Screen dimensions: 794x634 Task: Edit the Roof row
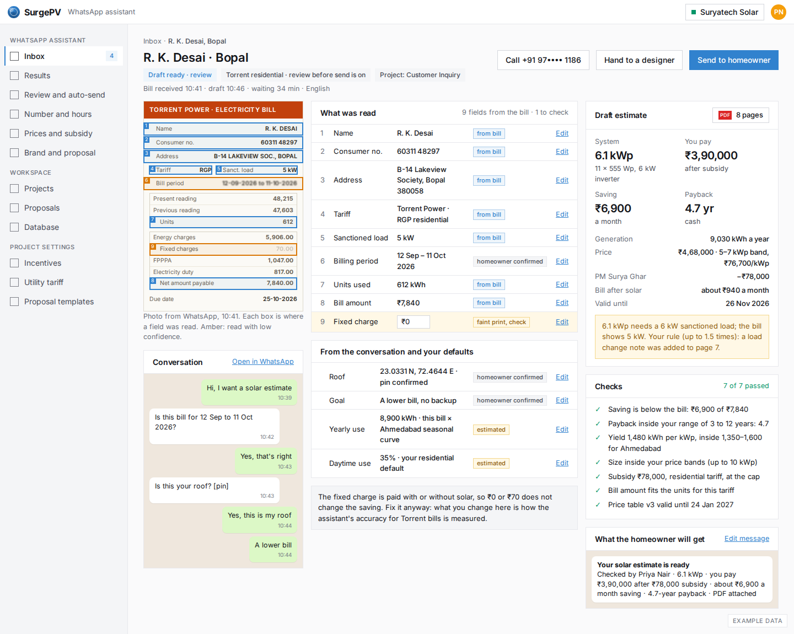(x=562, y=377)
